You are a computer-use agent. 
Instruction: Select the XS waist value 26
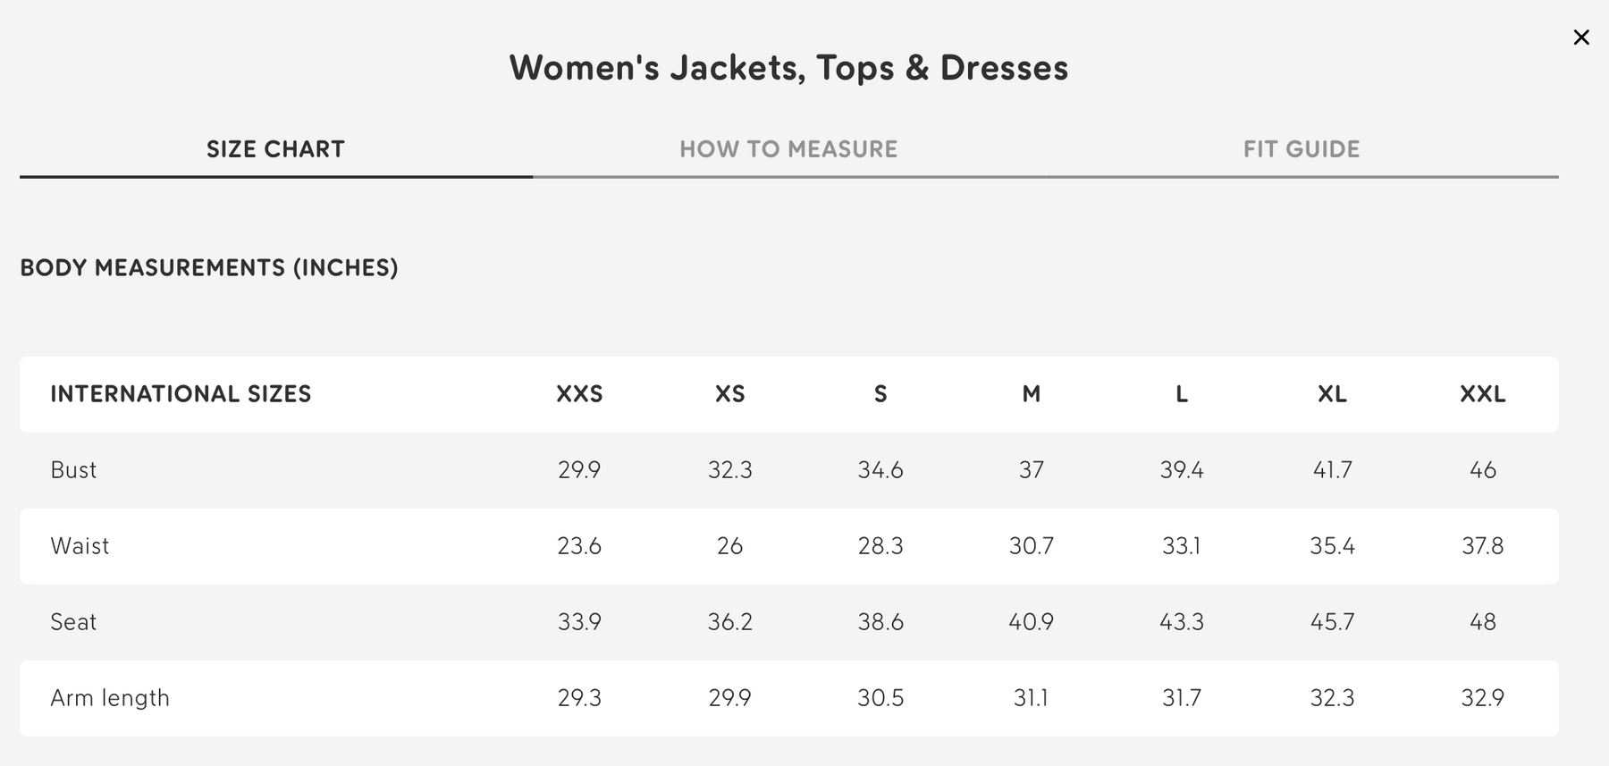pos(729,546)
